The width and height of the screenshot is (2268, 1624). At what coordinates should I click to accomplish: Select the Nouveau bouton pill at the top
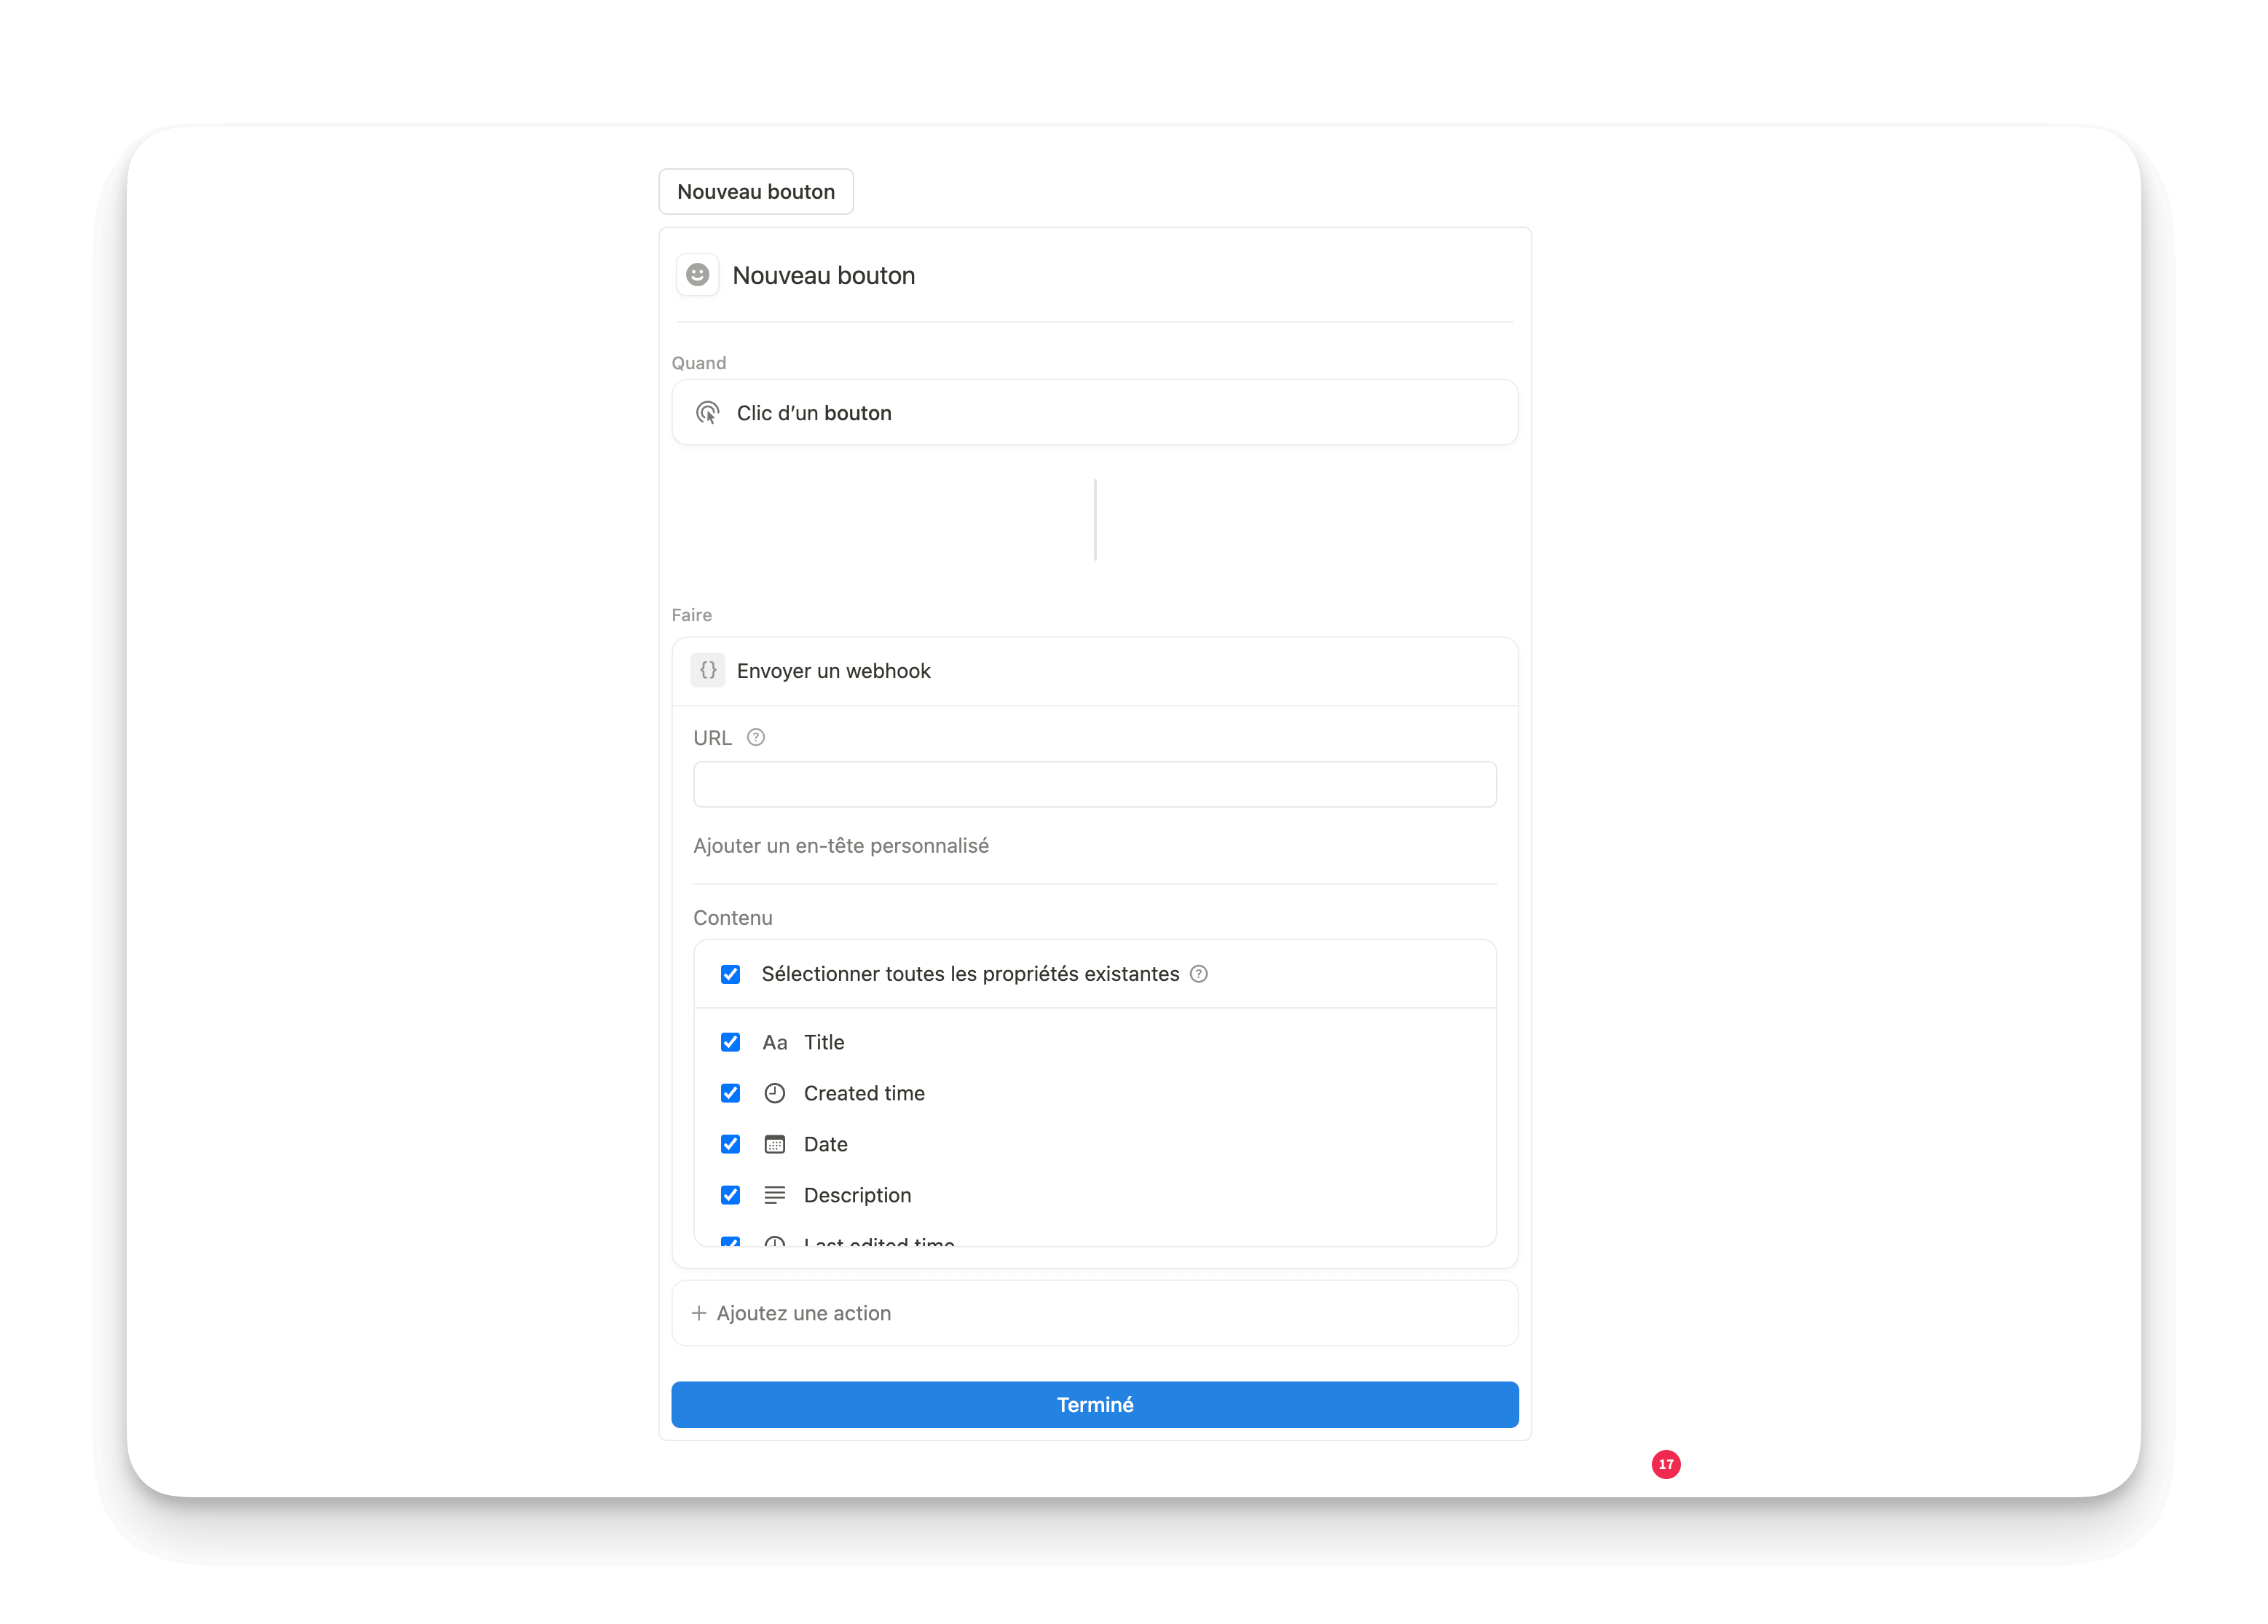coord(756,191)
